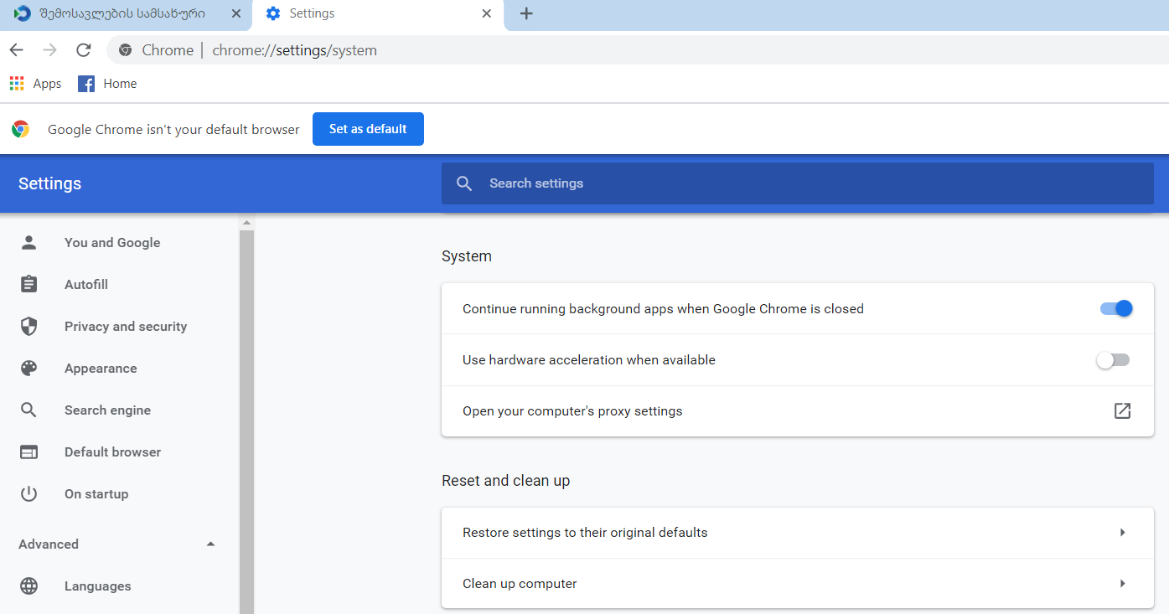Disable continue running background apps toggle
The width and height of the screenshot is (1169, 614).
pos(1116,309)
